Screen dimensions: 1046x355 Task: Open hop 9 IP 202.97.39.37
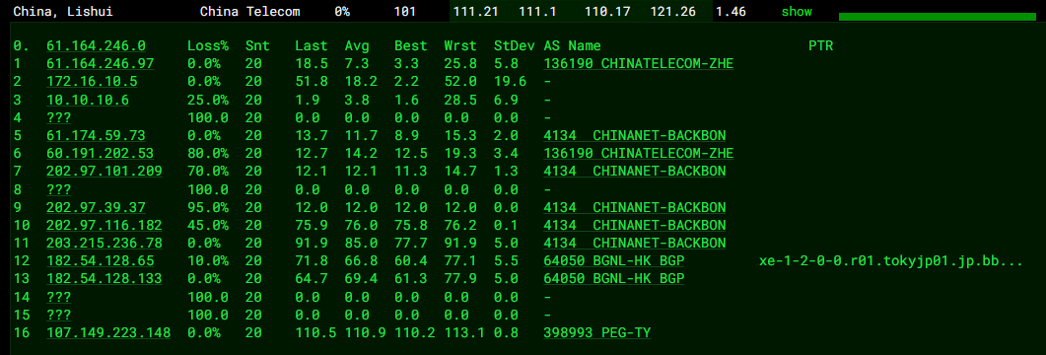pos(96,207)
